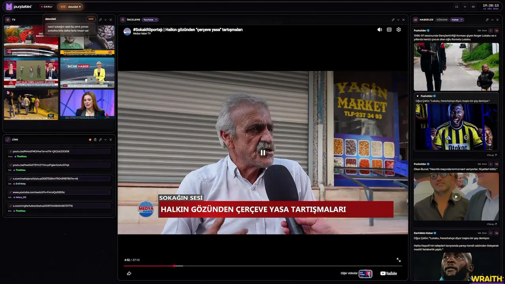Screen dimensions: 505x284
Task: Click the LİNK panel icon
Action: (8, 140)
